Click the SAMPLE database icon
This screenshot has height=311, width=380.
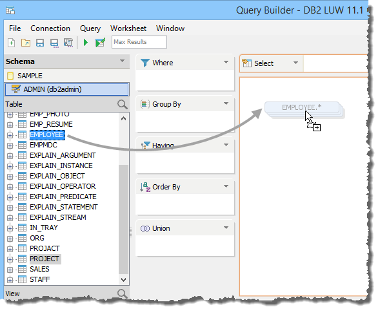tap(10, 76)
